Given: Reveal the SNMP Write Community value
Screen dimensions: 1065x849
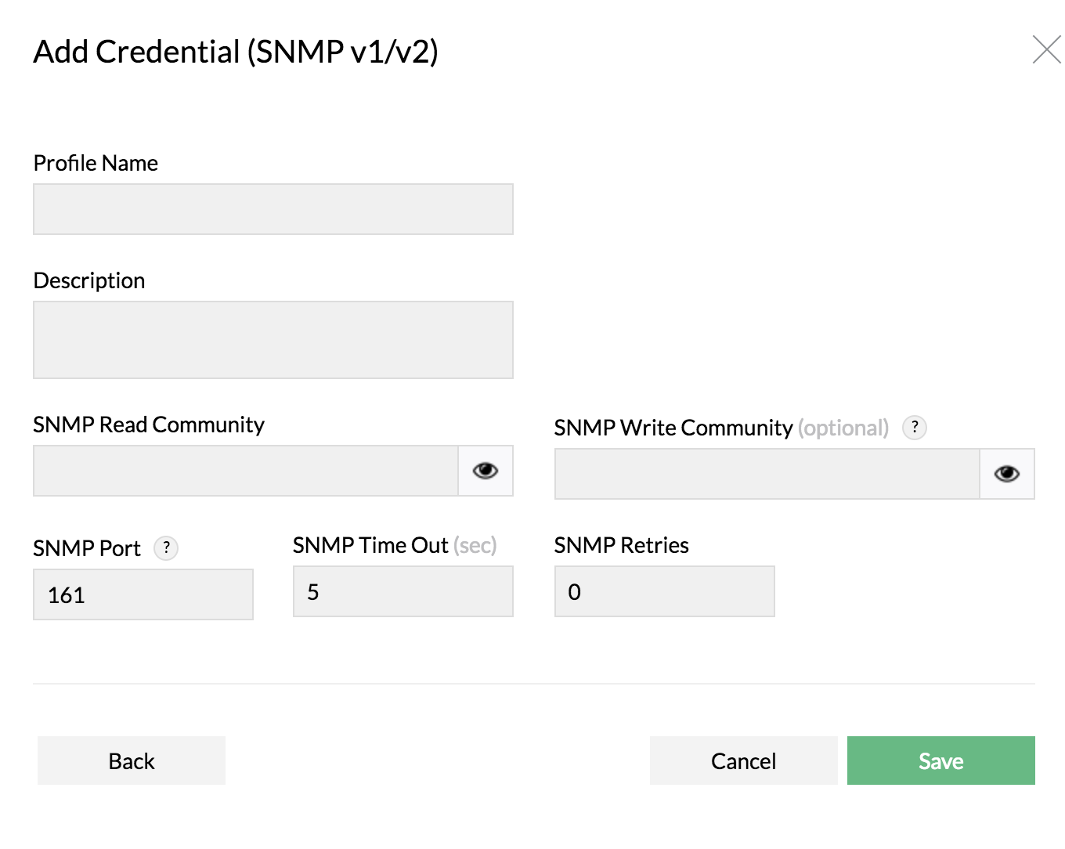Looking at the screenshot, I should click(x=1006, y=474).
